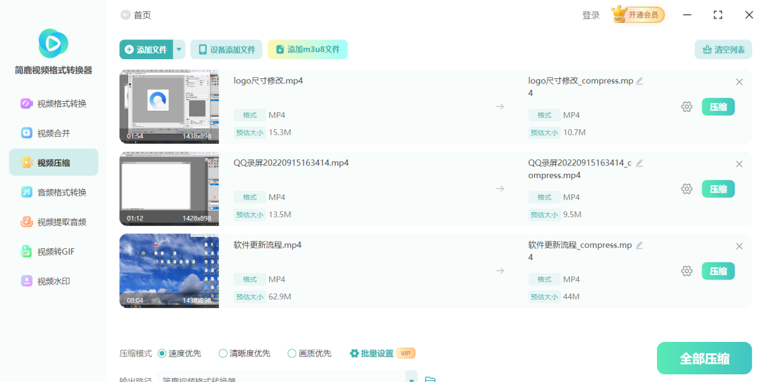Expand the 添加文件 dropdown arrow

(179, 50)
